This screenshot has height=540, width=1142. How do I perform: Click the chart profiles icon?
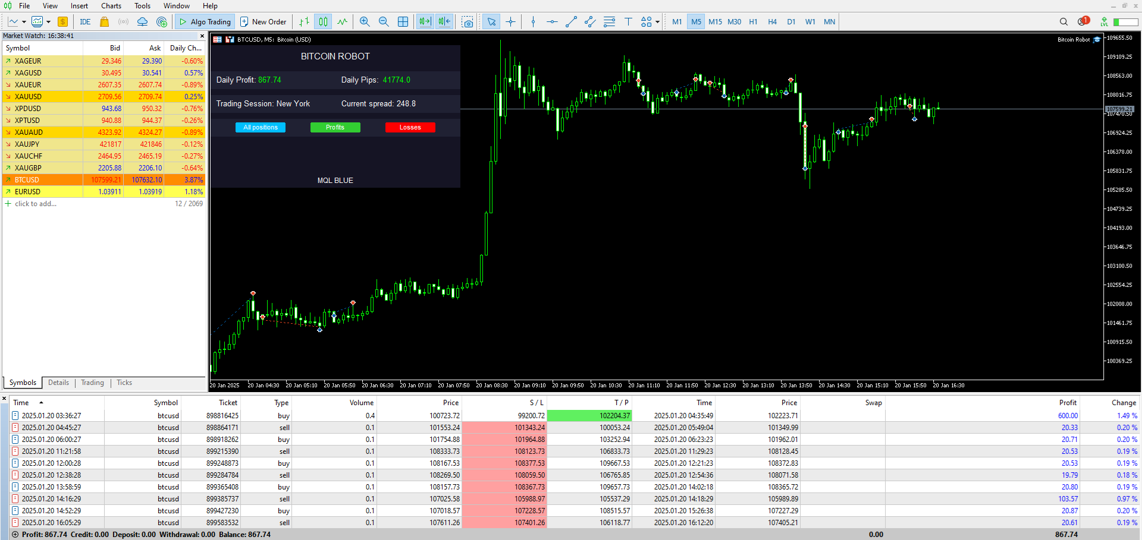(37, 22)
